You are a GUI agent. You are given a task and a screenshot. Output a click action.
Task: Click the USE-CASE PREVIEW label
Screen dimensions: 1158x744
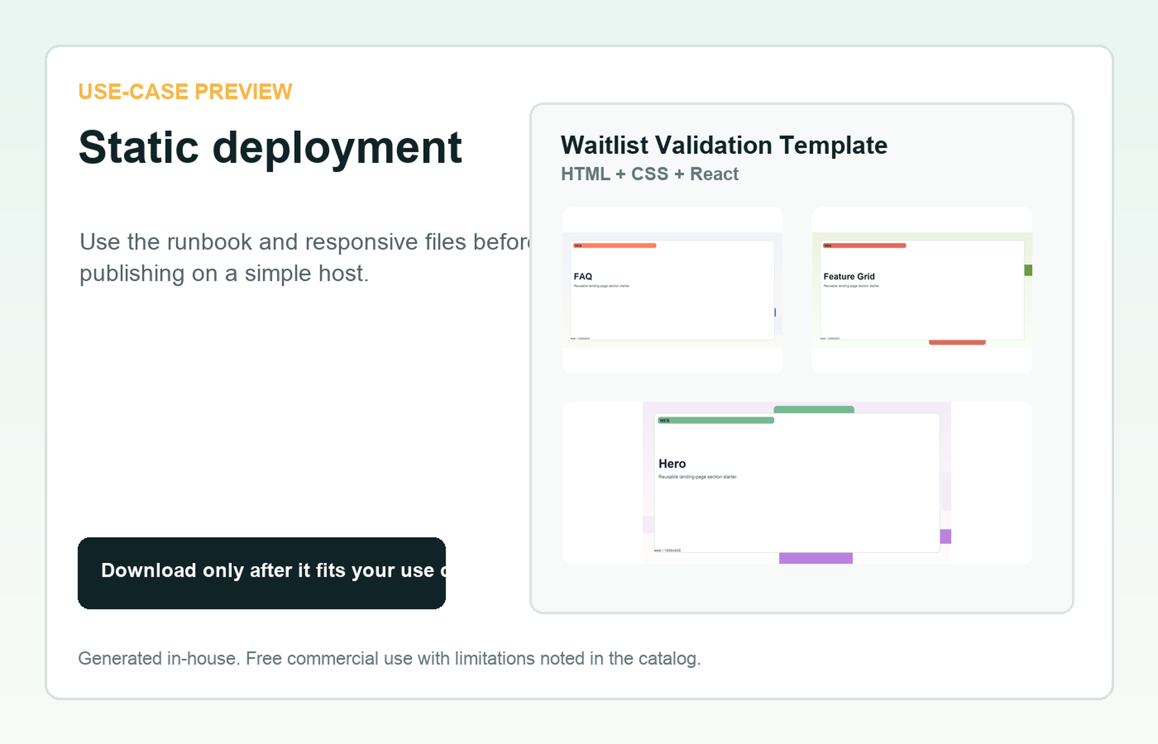point(185,91)
